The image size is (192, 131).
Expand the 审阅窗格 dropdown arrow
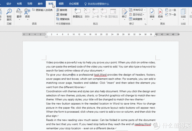[x=145, y=19]
